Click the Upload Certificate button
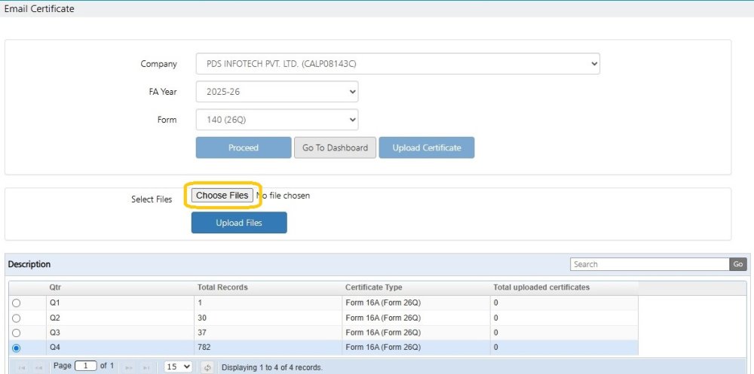This screenshot has width=754, height=374. pos(427,147)
